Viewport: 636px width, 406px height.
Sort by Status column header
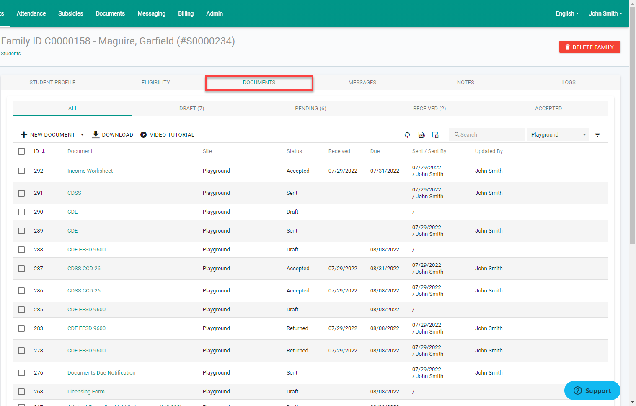pyautogui.click(x=294, y=151)
